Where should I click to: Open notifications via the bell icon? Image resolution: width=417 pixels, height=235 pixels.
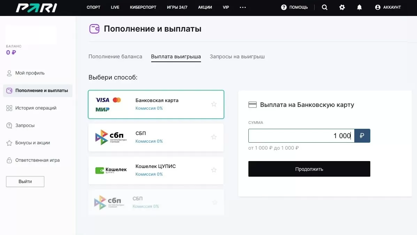coord(359,7)
